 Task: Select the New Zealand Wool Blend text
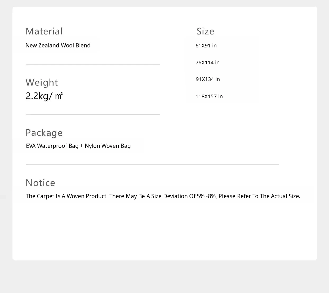(58, 46)
